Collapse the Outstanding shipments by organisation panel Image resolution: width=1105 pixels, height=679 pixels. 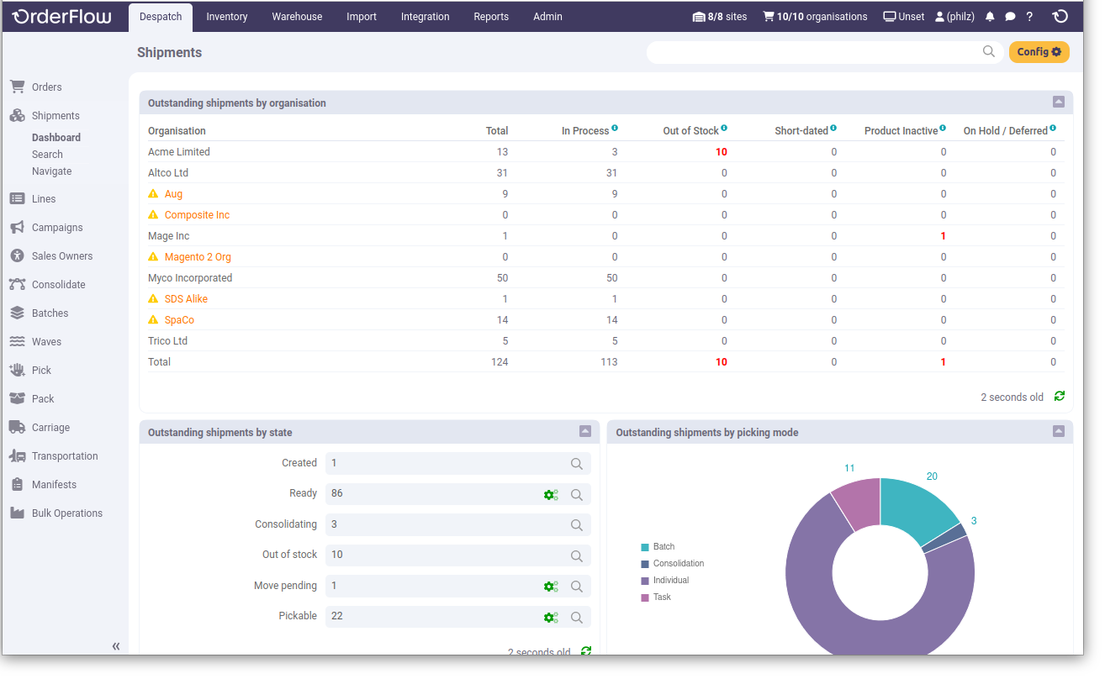1059,103
